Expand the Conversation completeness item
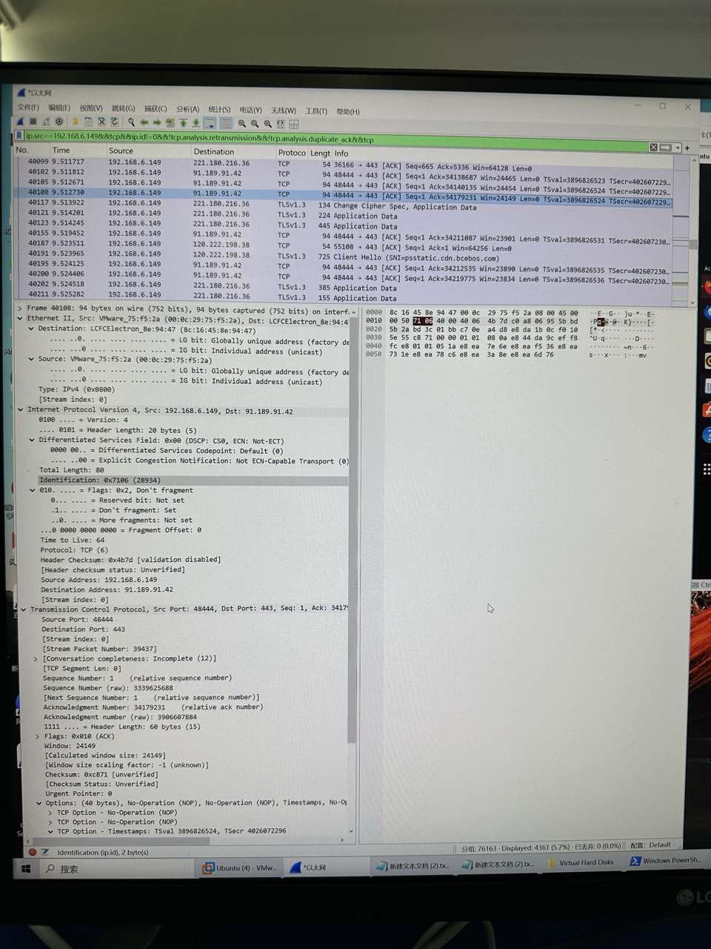Image resolution: width=711 pixels, height=949 pixels. 36,658
